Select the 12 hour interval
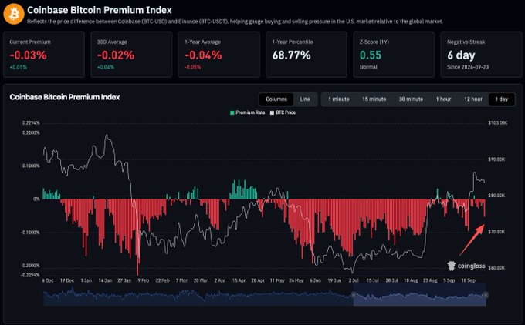Viewport: 525px width, 325px height. tap(473, 99)
